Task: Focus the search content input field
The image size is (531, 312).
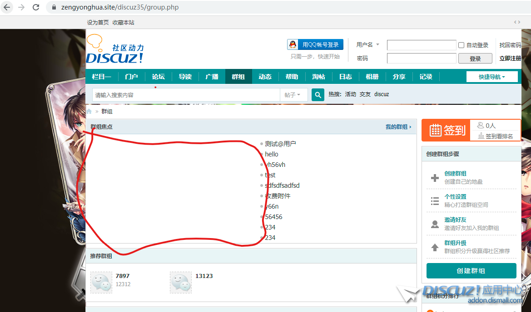Action: [x=186, y=95]
